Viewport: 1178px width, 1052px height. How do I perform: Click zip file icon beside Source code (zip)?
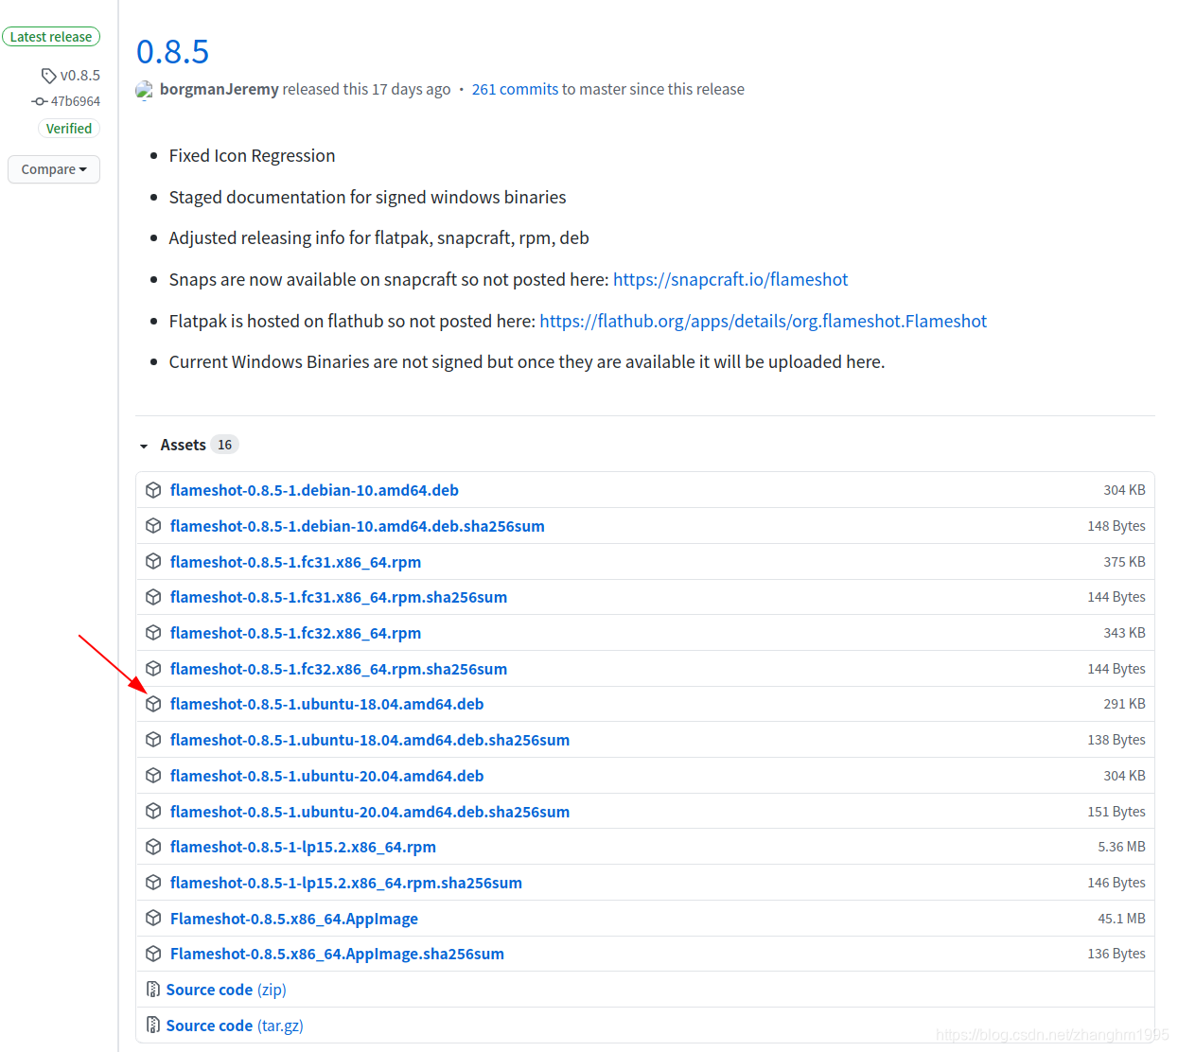(153, 990)
